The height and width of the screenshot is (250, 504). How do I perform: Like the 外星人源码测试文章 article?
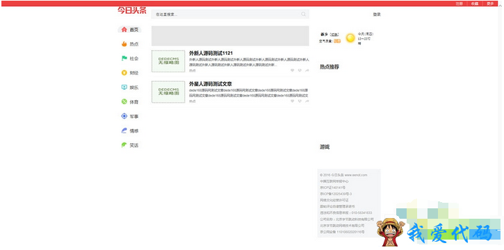coord(292,101)
